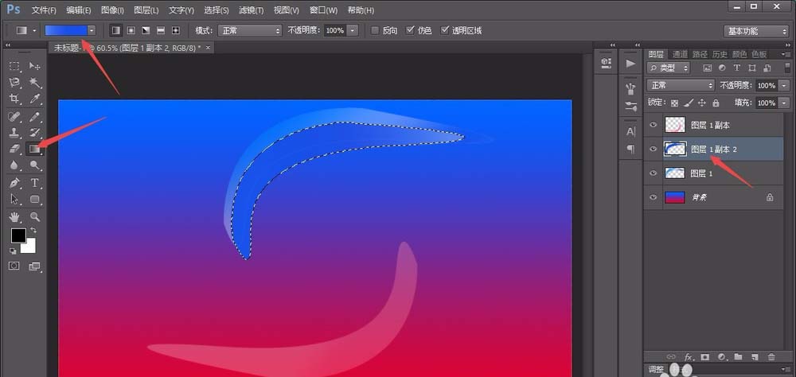Click the delete layer trash icon
The image size is (796, 377).
[x=771, y=357]
